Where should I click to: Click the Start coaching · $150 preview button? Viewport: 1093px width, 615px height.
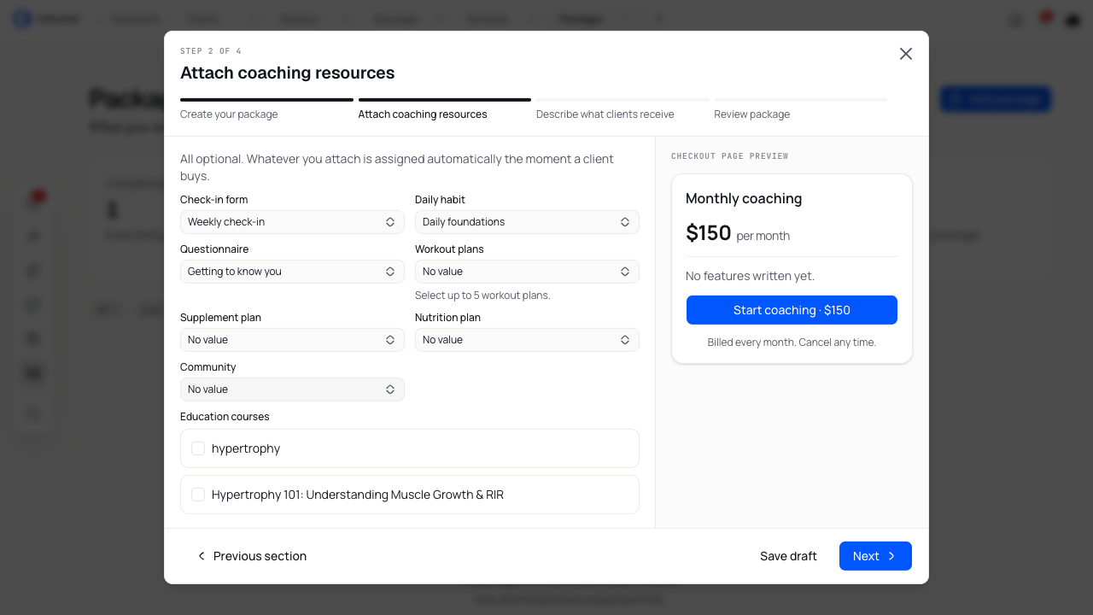(x=792, y=310)
